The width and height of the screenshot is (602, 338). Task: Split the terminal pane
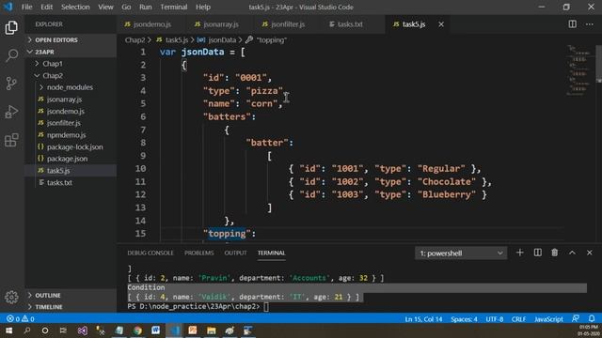pos(537,253)
